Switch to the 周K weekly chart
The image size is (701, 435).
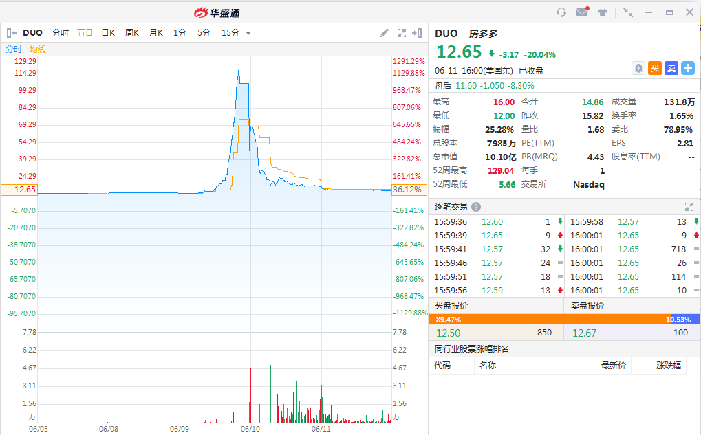click(x=132, y=33)
